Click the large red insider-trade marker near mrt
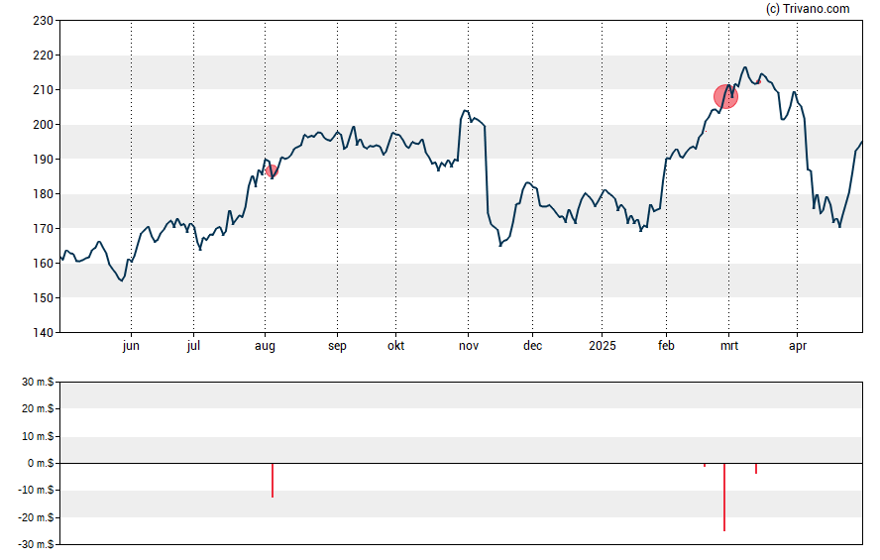The image size is (880, 560). click(x=725, y=97)
